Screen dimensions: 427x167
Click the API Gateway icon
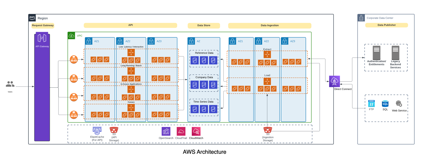pyautogui.click(x=42, y=38)
